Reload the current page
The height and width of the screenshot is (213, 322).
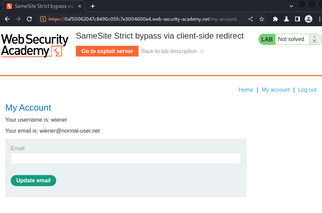point(29,19)
